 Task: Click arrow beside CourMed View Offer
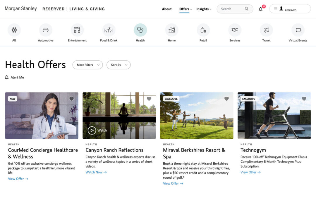(26, 179)
